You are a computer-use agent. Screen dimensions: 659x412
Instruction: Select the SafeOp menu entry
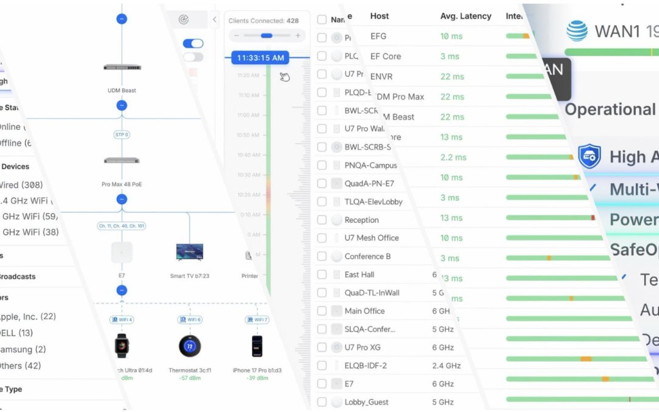pyautogui.click(x=634, y=250)
